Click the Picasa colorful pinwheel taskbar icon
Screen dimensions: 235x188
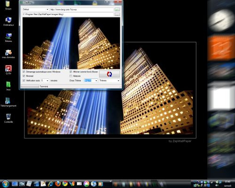pyautogui.click(x=86, y=184)
